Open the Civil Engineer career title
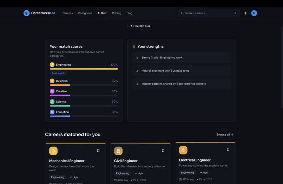 point(126,161)
